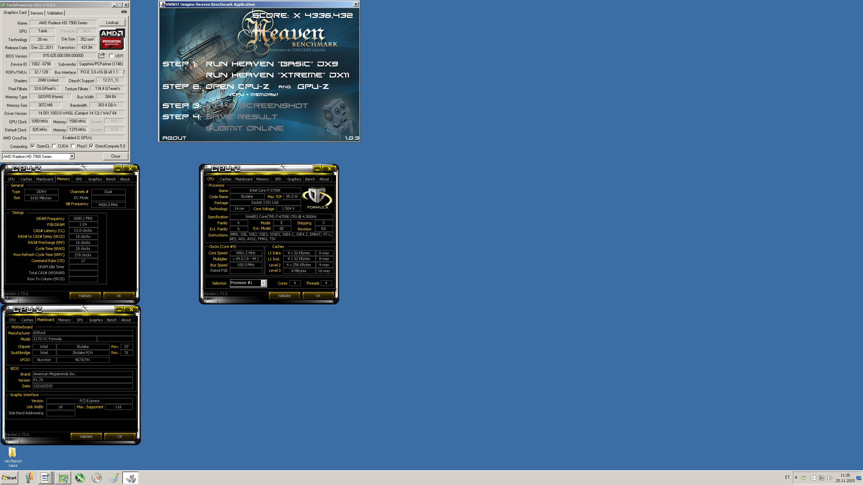Click Validate in CPU-Z processor window
This screenshot has width=863, height=485.
coord(284,296)
